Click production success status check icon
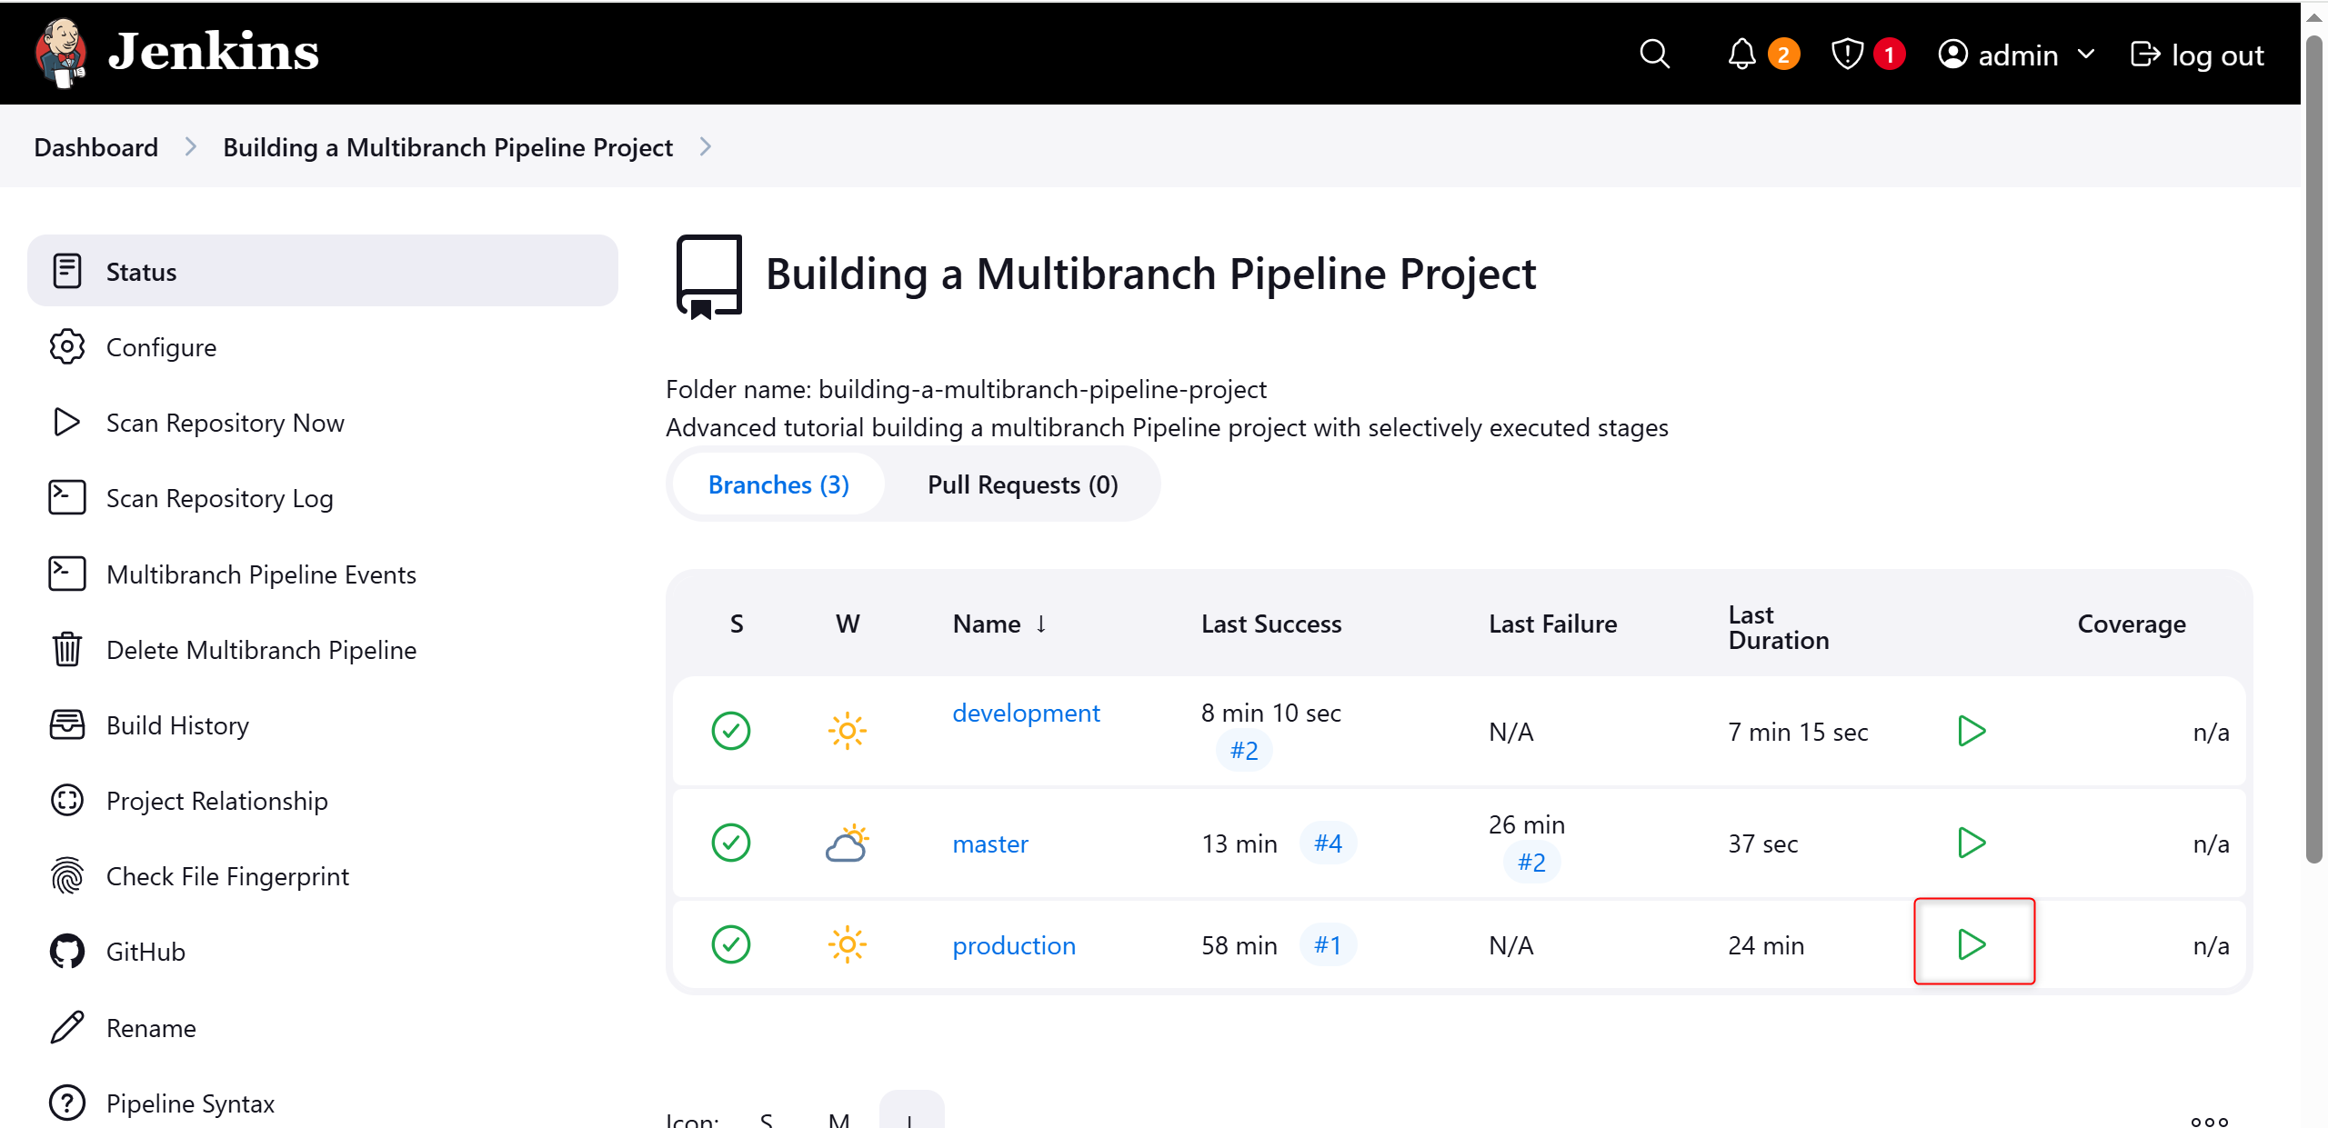This screenshot has width=2328, height=1128. (x=731, y=945)
